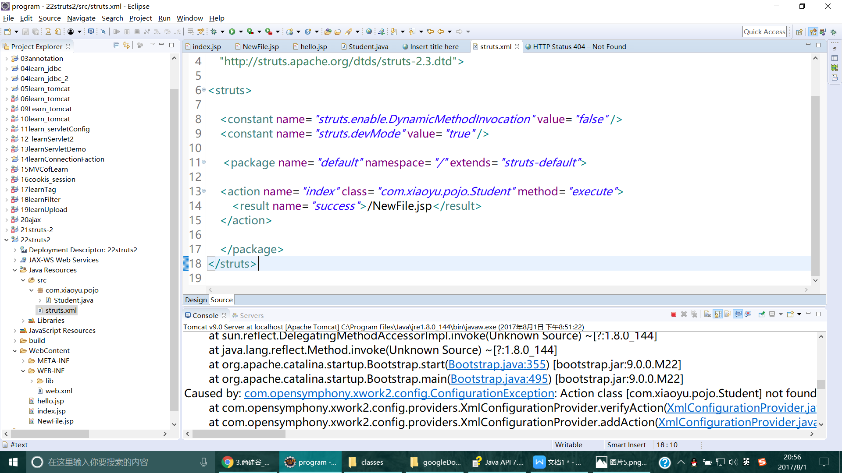This screenshot has width=842, height=473.
Task: Click the Next Annotation icon
Action: click(x=393, y=32)
